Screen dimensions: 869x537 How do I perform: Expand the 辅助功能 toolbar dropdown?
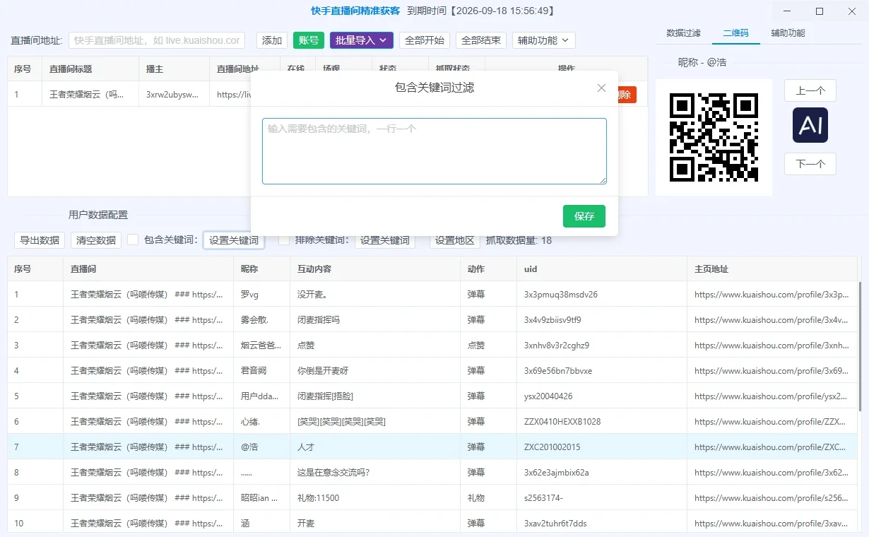click(543, 40)
